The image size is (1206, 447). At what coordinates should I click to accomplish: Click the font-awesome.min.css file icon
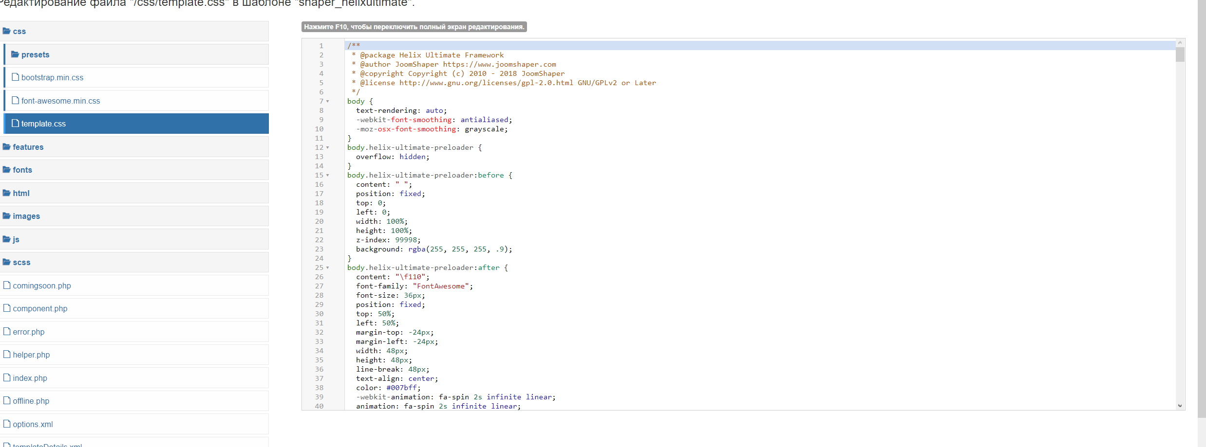tap(15, 101)
